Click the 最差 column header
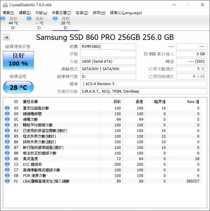 click(x=134, y=101)
